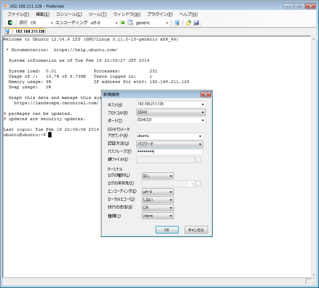Image resolution: width=319 pixels, height=288 pixels.
Task: Expand the ポート SSH(22) dropdown
Action: (x=203, y=120)
